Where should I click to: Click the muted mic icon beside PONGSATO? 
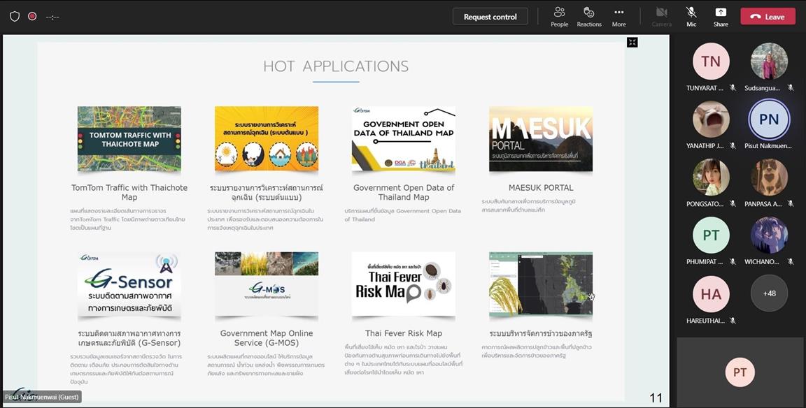[733, 204]
